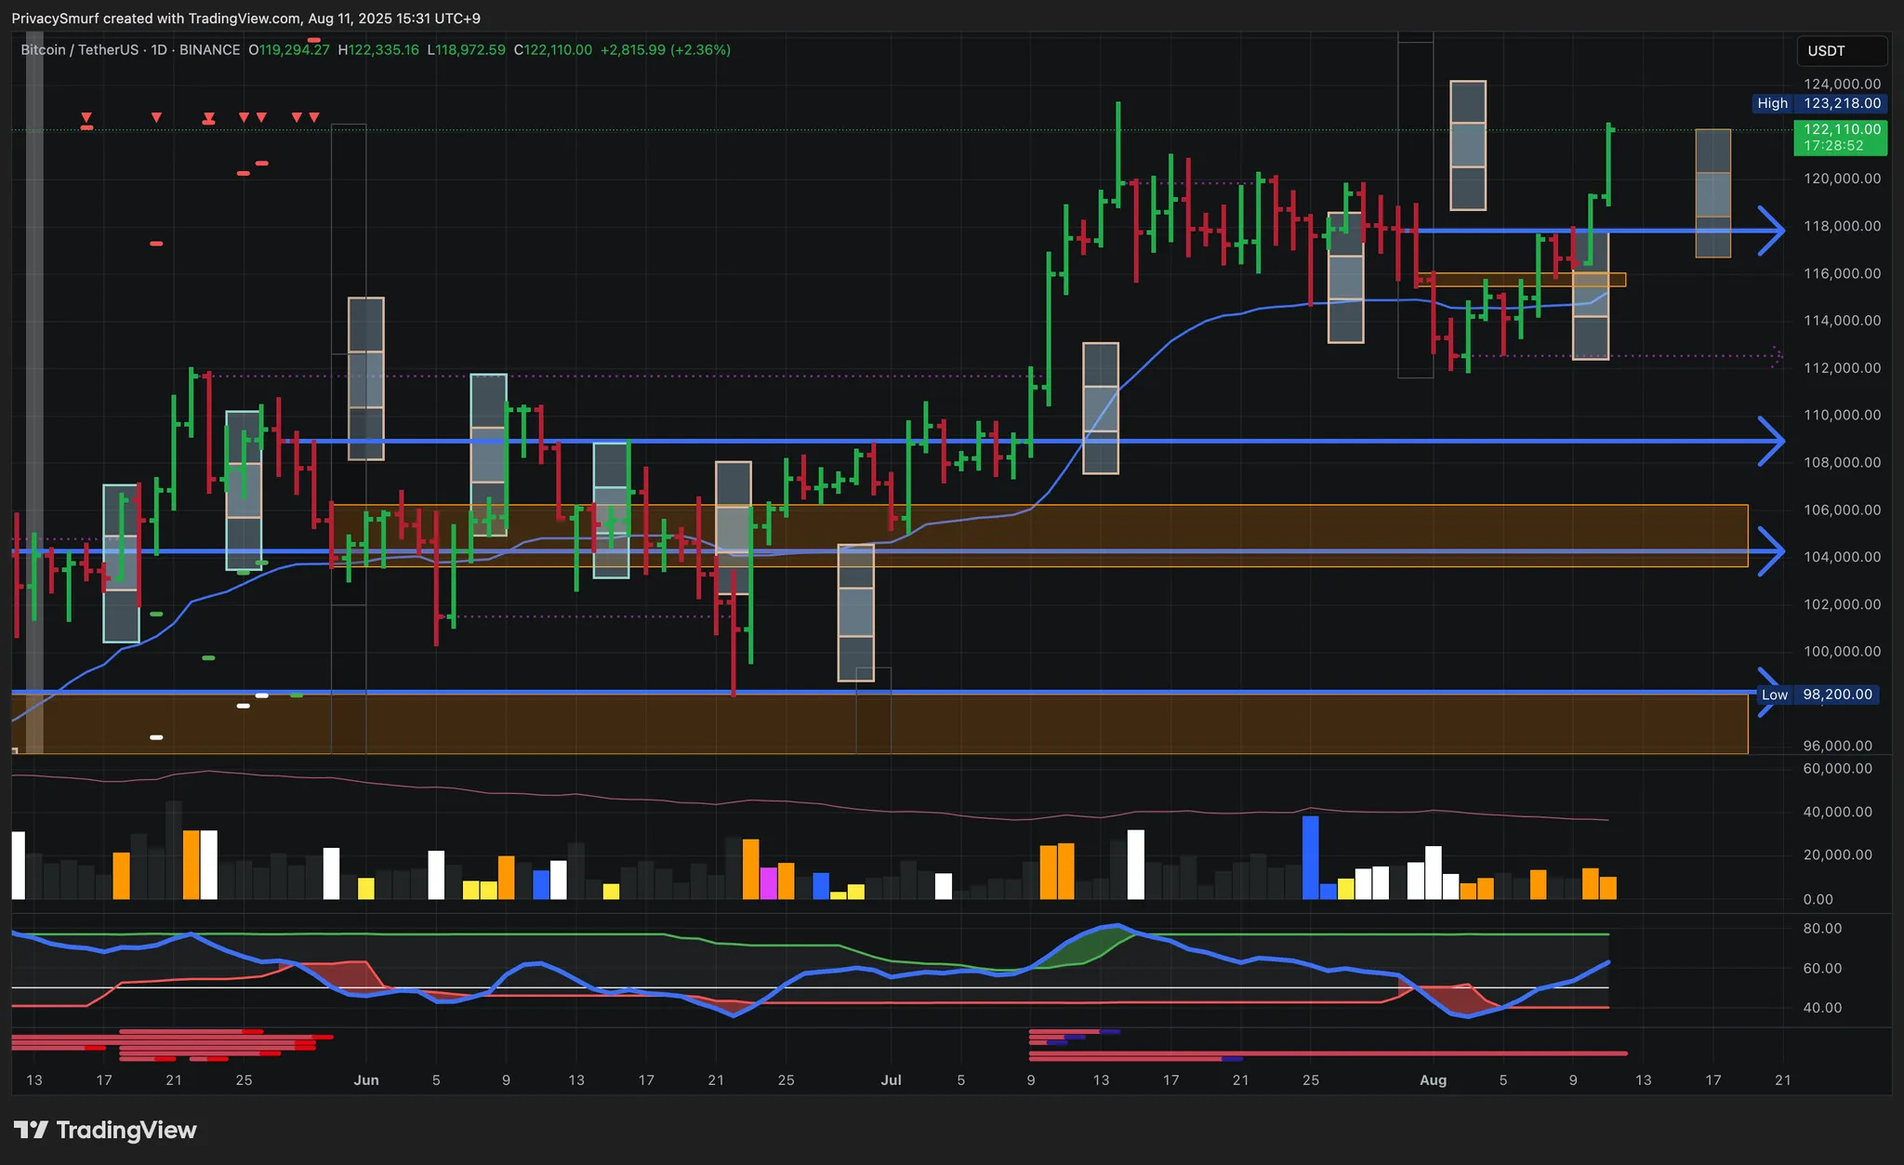Click the green 122,110.00 current price tag
Viewport: 1904px width, 1165px height.
pyautogui.click(x=1840, y=137)
